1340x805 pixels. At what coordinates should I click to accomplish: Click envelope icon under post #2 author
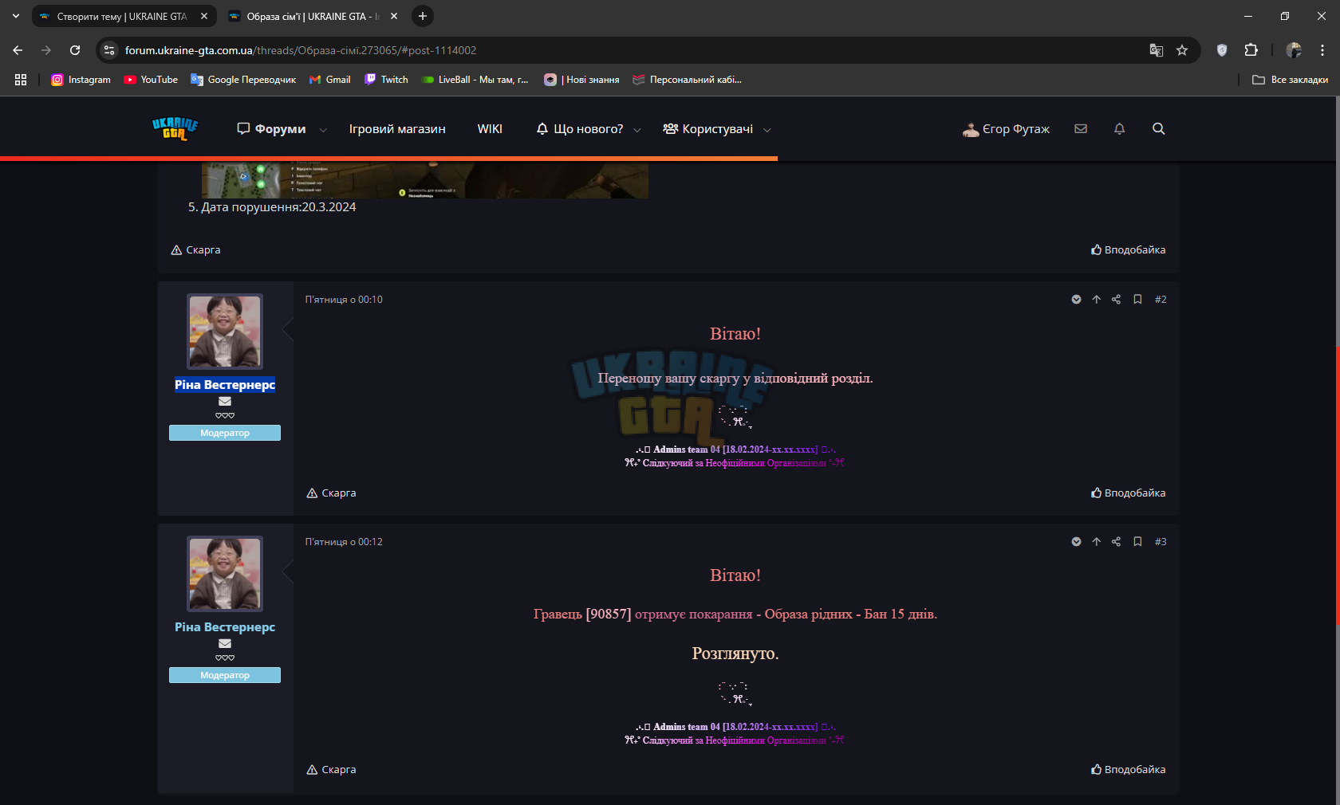(225, 401)
